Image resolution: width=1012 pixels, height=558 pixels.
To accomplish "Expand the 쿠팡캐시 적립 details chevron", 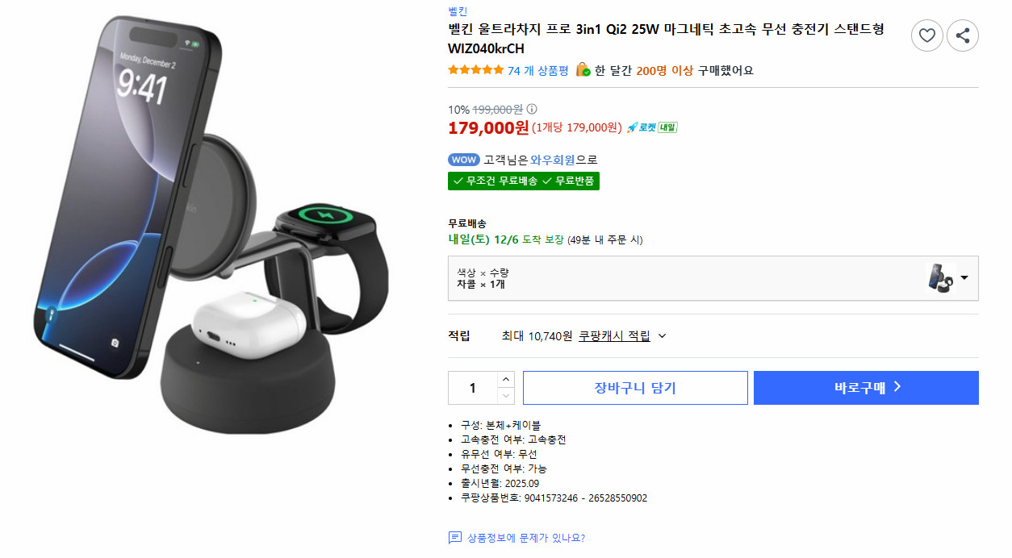I will [x=663, y=335].
